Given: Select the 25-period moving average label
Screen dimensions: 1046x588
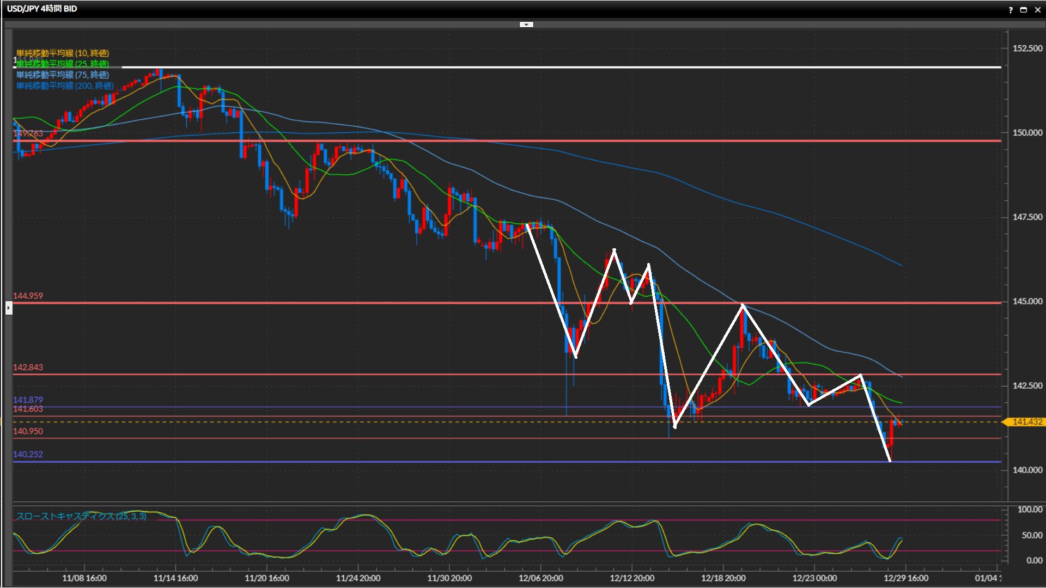Looking at the screenshot, I should click(x=63, y=64).
